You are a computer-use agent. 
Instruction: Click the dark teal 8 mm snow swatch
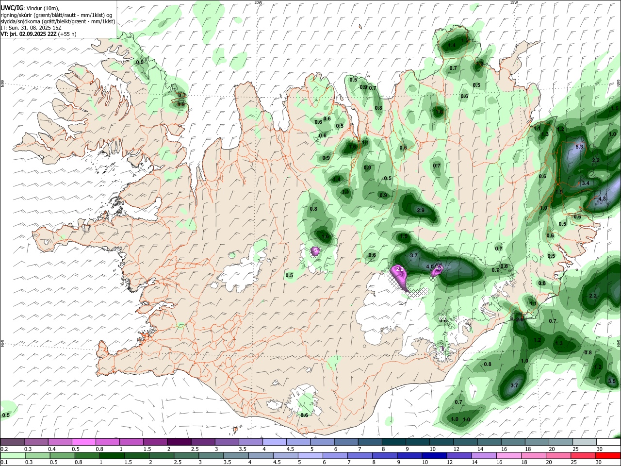coord(394,442)
